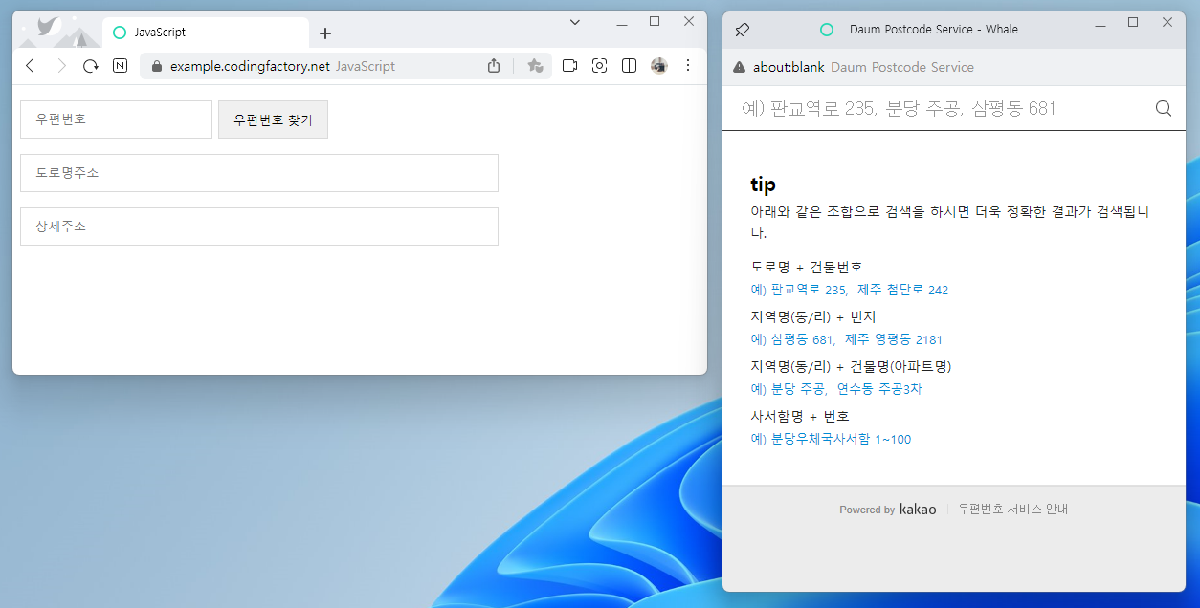The image size is (1200, 608).
Task: Click the tip heading in the popup
Action: [763, 185]
